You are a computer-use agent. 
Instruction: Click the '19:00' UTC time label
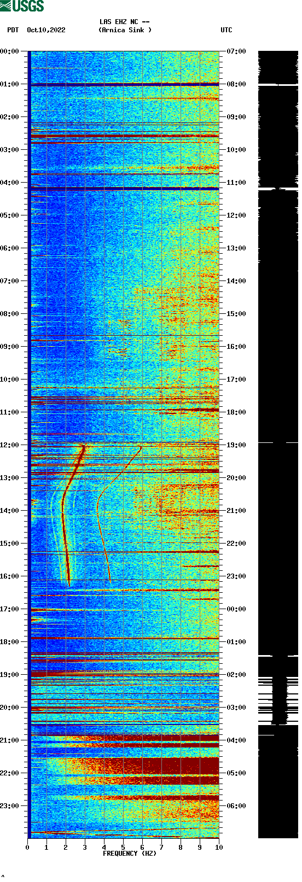(x=236, y=445)
